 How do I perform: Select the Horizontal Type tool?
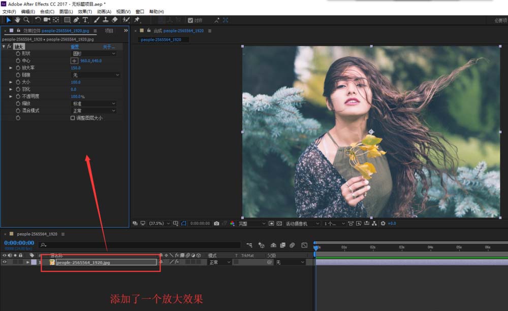(85, 20)
